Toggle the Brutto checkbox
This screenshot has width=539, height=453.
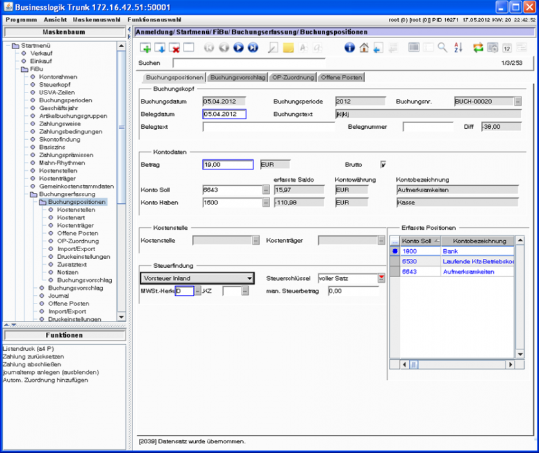[383, 164]
